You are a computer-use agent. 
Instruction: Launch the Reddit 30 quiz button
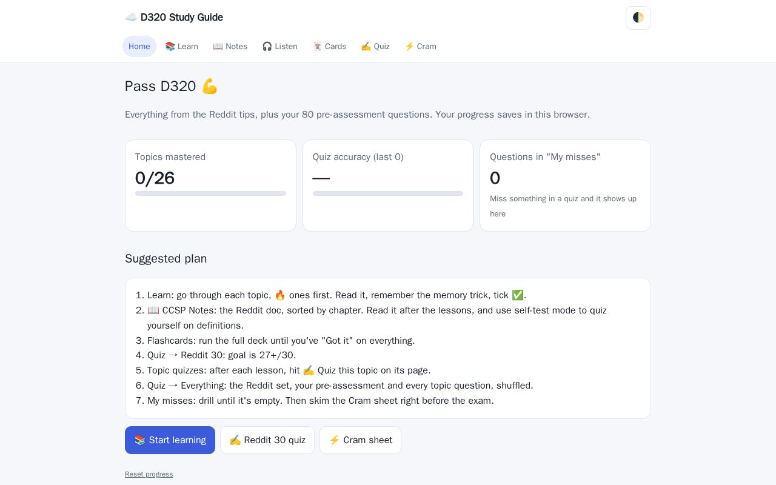pos(267,440)
